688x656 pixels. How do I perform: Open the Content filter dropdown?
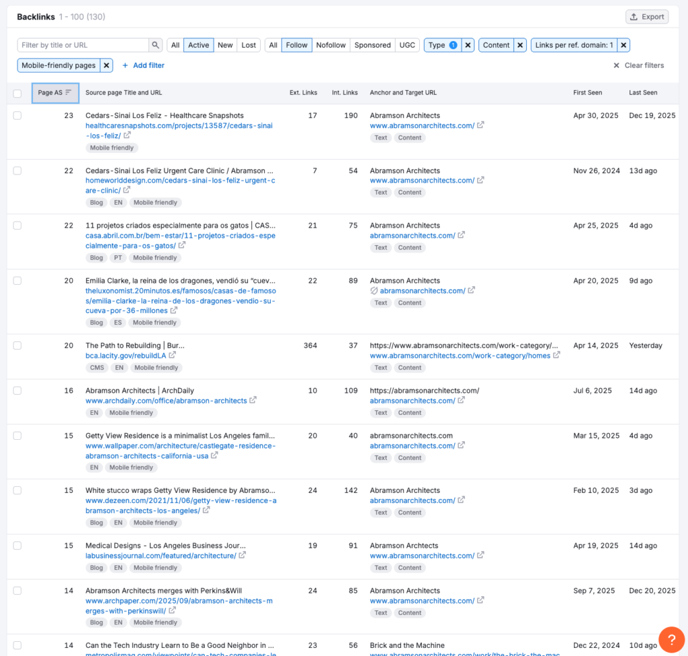[496, 45]
